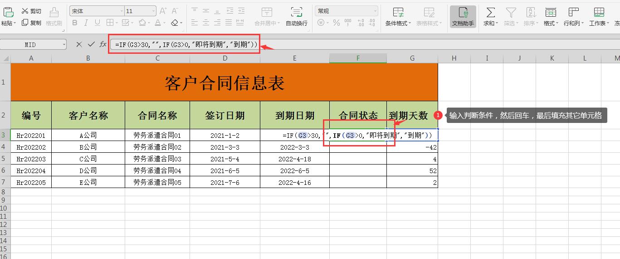Viewport: 620px width, 259px height.
Task: Open the 常规 number format dropdown
Action: pos(375,11)
